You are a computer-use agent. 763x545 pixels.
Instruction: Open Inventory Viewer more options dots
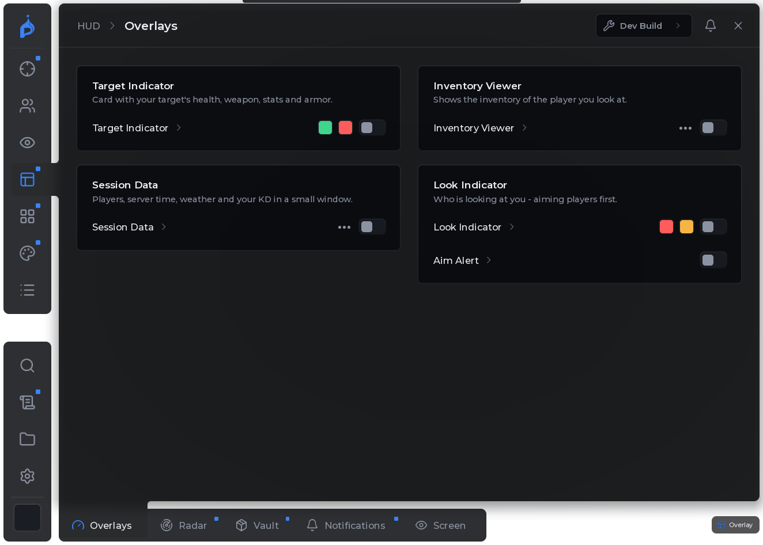685,128
